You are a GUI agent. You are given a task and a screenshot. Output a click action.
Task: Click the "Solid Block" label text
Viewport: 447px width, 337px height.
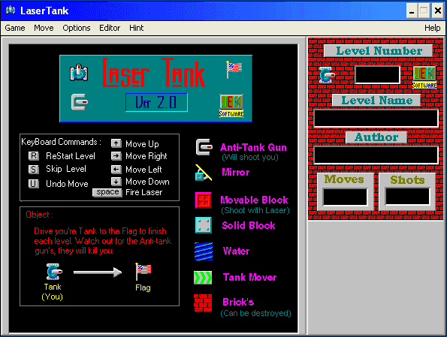[249, 225]
